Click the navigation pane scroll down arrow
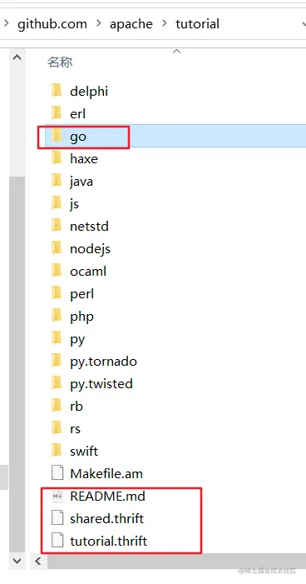Screen dimensions: 306x584 (17, 561)
